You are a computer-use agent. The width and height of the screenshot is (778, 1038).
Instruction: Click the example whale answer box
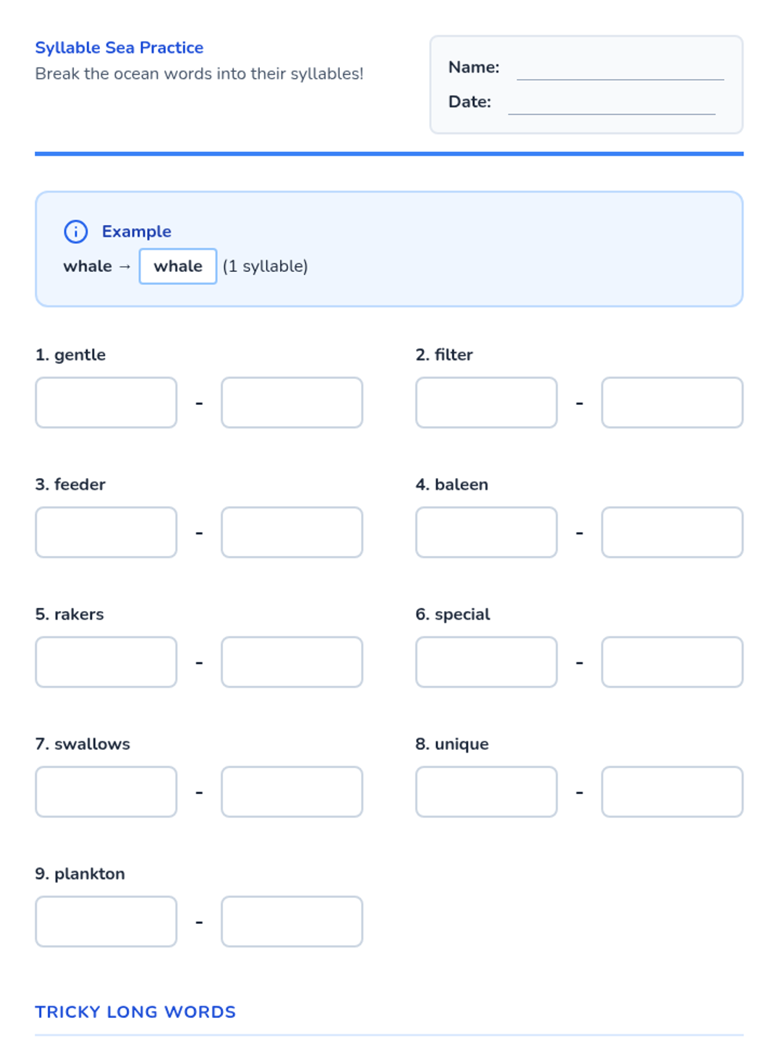point(178,266)
